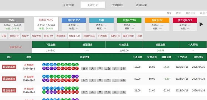Image resolution: width=207 pixels, height=100 pixels.
Task: Select the 百家乐 BC category
Action: 157,24
